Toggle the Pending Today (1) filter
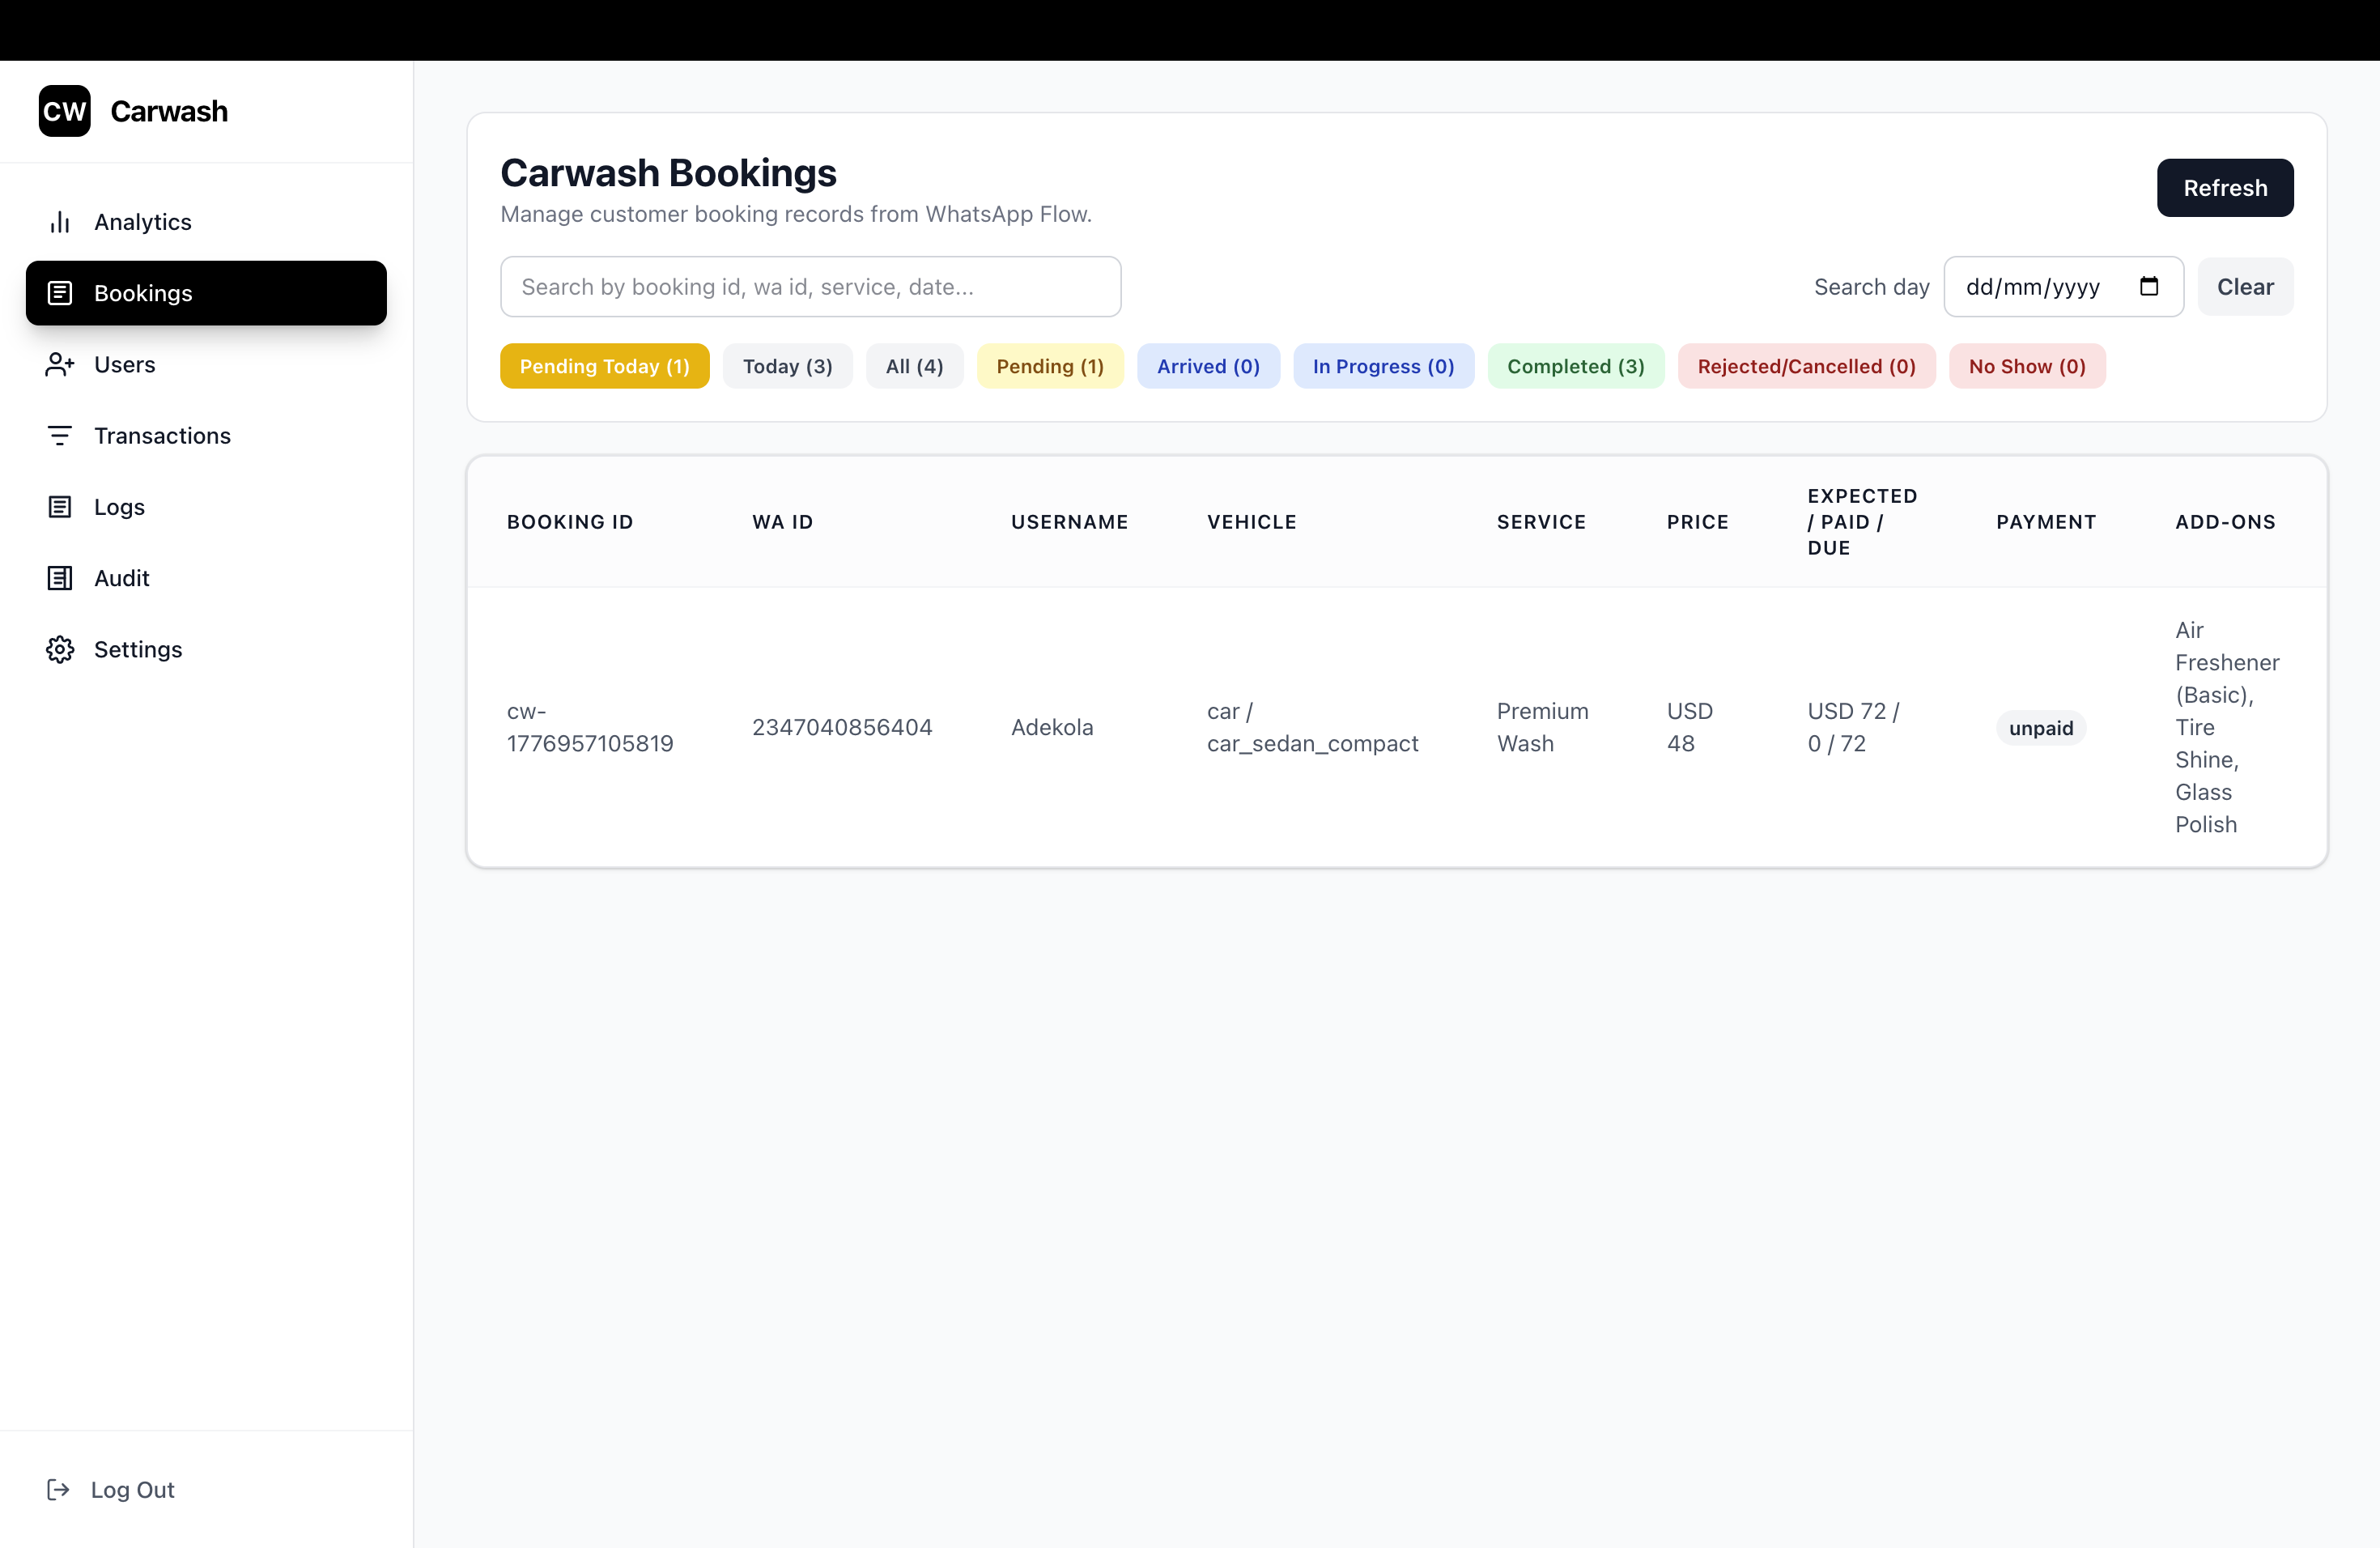The width and height of the screenshot is (2380, 1548). 604,366
